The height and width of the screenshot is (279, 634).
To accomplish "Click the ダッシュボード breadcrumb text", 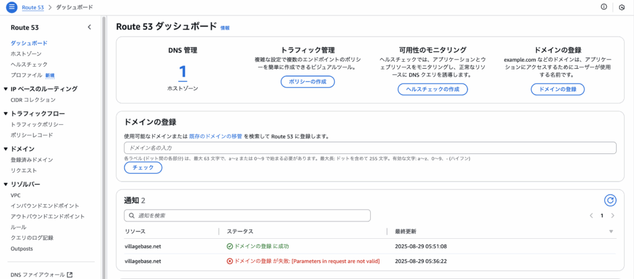I will [x=74, y=7].
